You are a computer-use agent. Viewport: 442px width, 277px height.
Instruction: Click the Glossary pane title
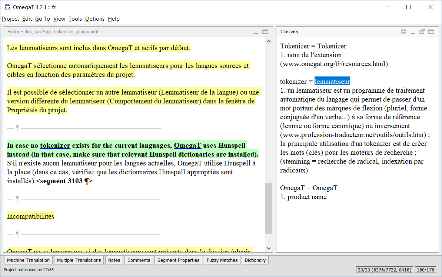tap(289, 32)
